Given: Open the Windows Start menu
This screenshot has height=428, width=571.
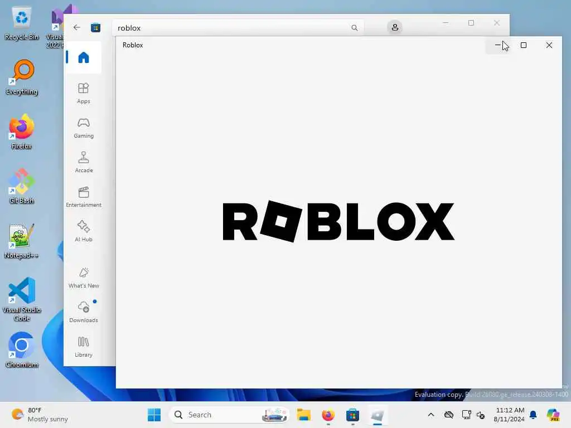Looking at the screenshot, I should pyautogui.click(x=154, y=415).
